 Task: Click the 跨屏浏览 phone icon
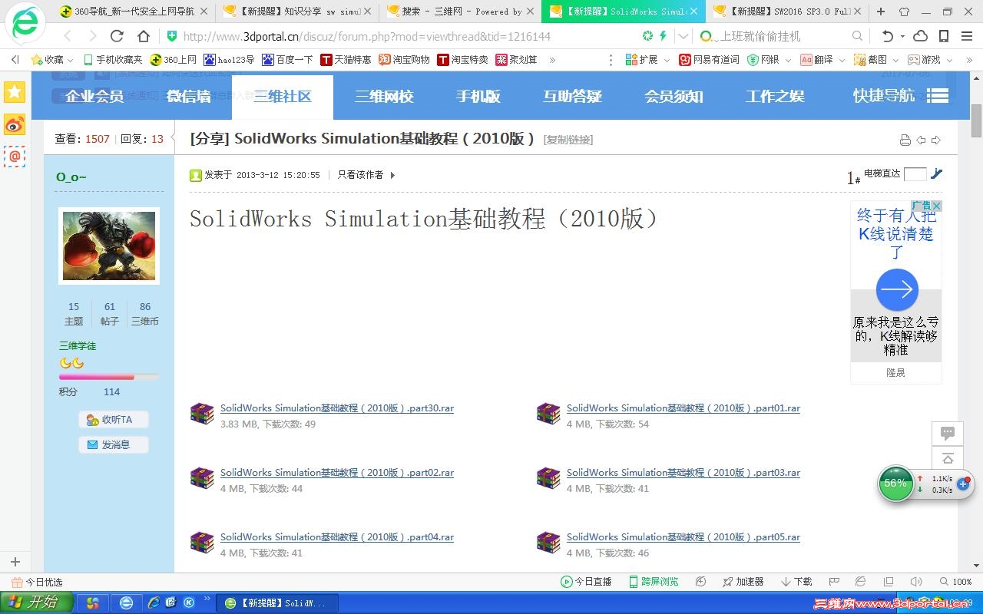pos(634,582)
